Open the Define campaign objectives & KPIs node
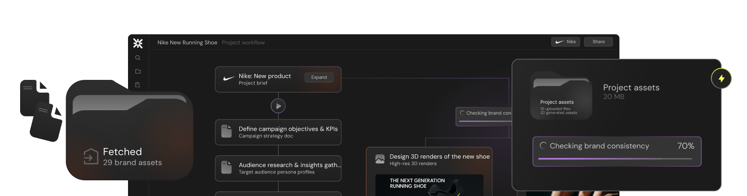 click(x=278, y=132)
